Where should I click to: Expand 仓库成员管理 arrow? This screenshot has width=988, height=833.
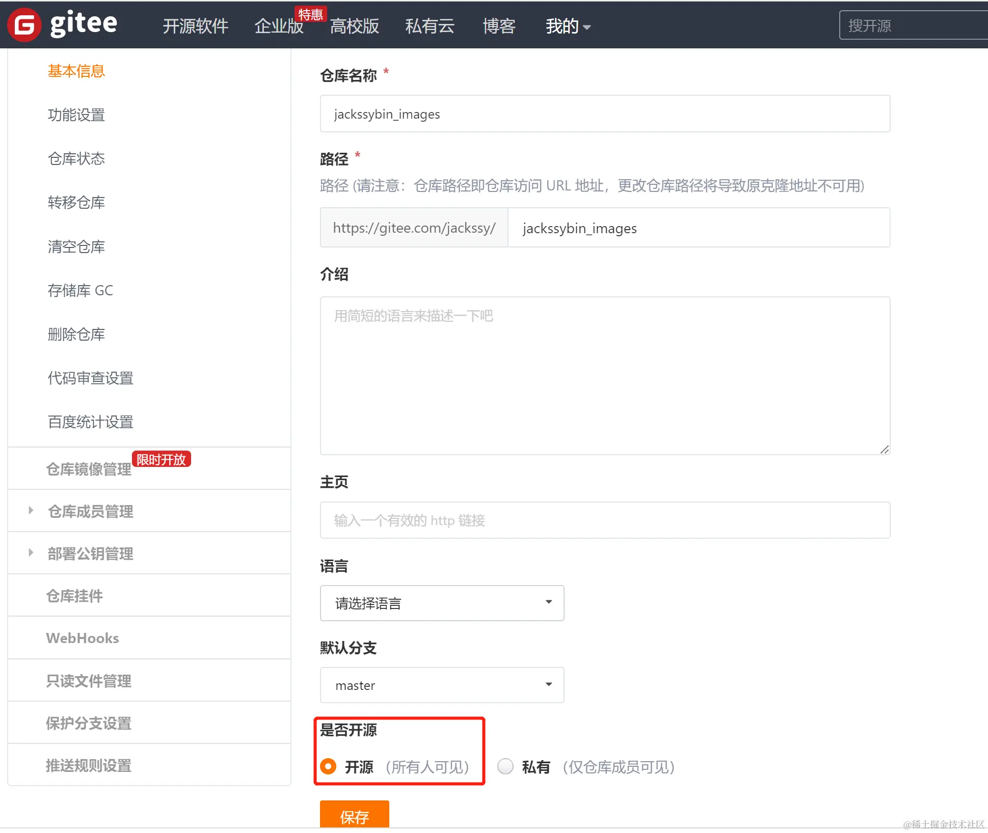click(31, 510)
